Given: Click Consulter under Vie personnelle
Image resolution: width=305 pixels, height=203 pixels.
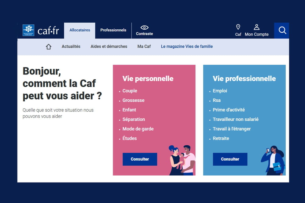Looking at the screenshot, I should (140, 159).
